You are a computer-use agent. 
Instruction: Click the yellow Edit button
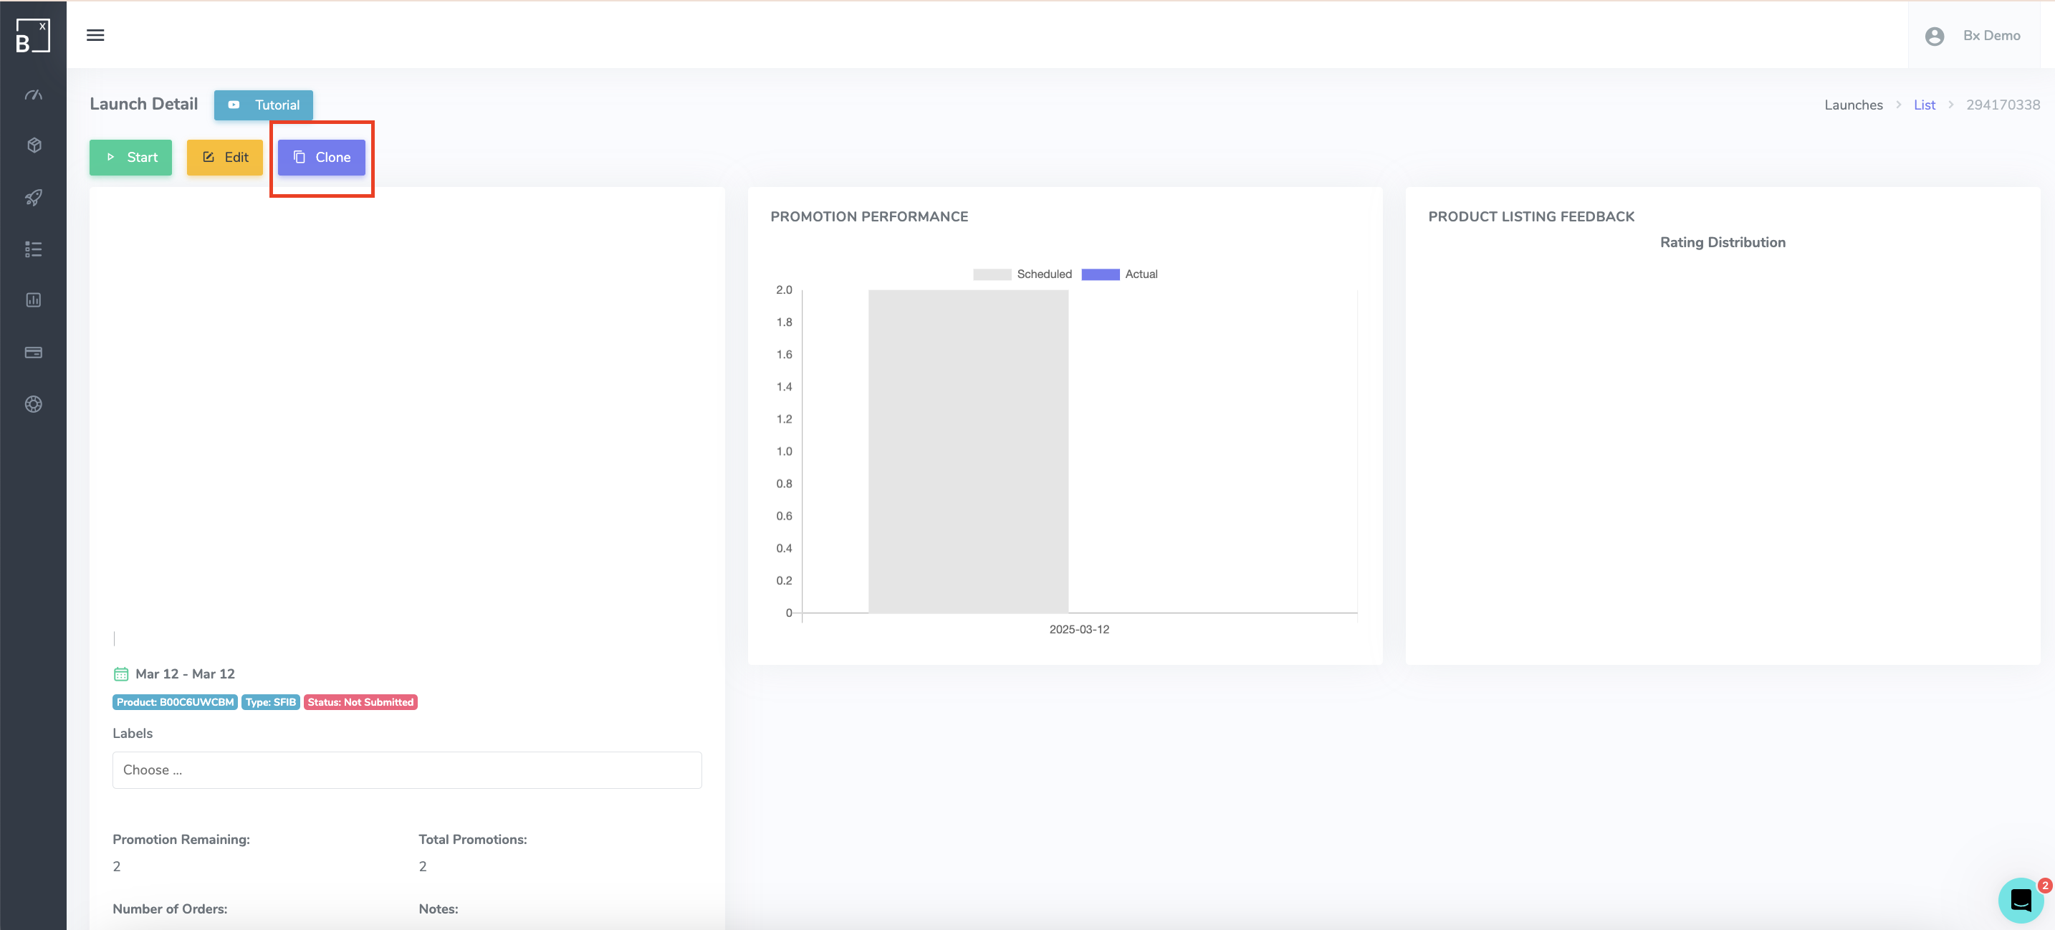coord(225,157)
